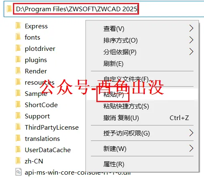204x178 pixels.
Task: Click the Express folder icon
Action: pyautogui.click(x=18, y=26)
